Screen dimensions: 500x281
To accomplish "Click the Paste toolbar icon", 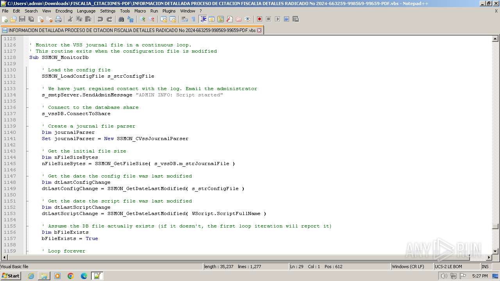I will [x=88, y=19].
